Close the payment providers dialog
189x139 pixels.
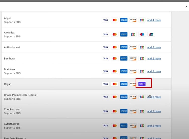[186, 7]
